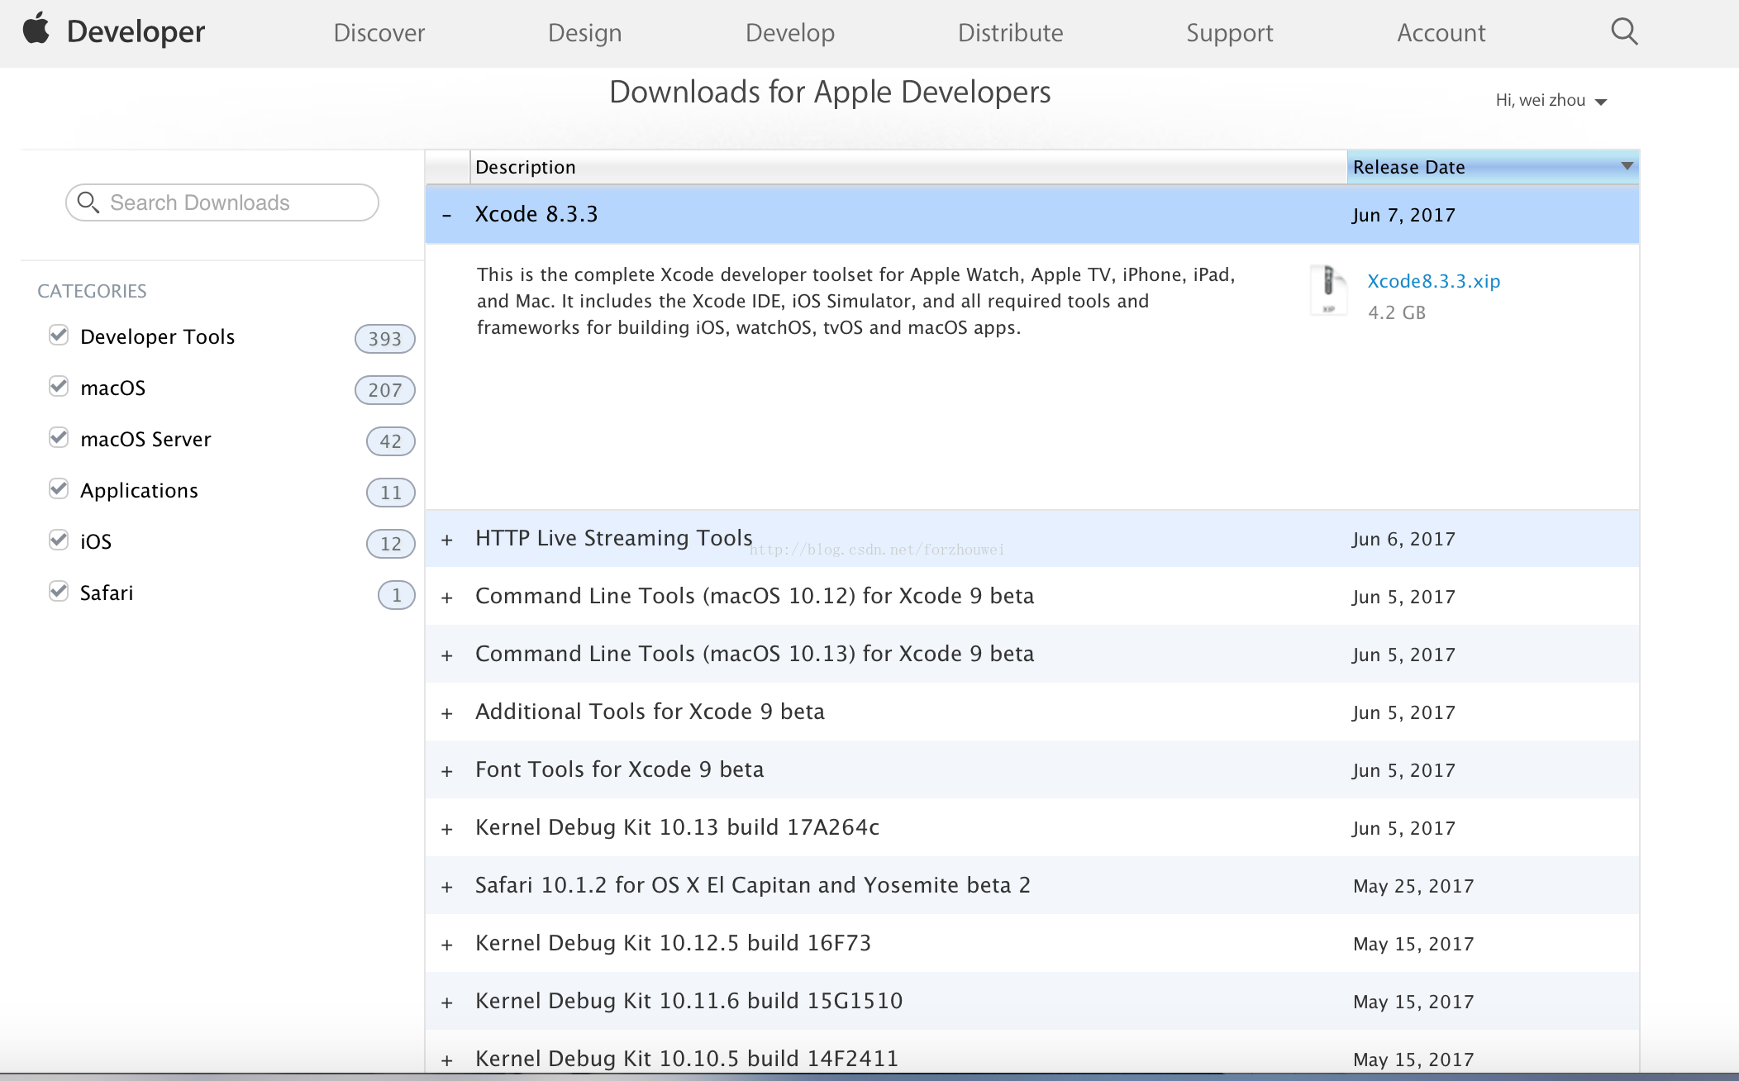Click the 4.2 GB file size text
Screen dimensions: 1739x1081
1397,312
